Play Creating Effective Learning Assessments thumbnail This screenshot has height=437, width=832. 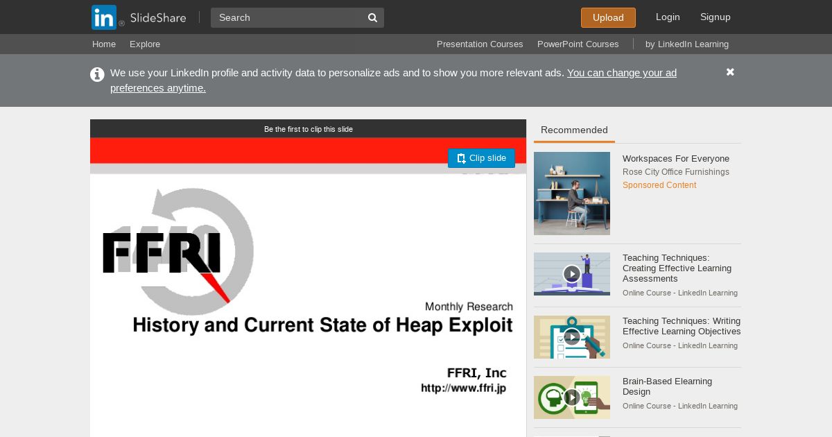tap(572, 274)
